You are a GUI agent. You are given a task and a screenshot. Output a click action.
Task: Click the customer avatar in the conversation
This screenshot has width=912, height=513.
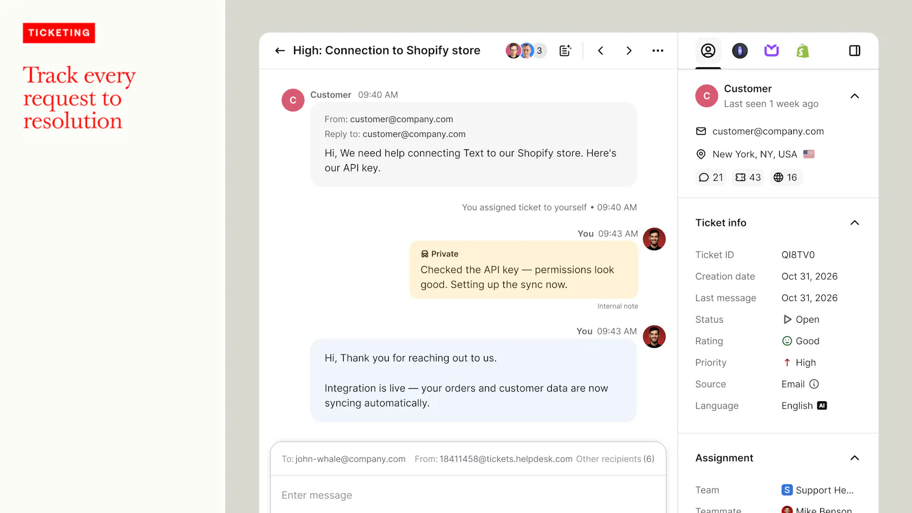293,100
